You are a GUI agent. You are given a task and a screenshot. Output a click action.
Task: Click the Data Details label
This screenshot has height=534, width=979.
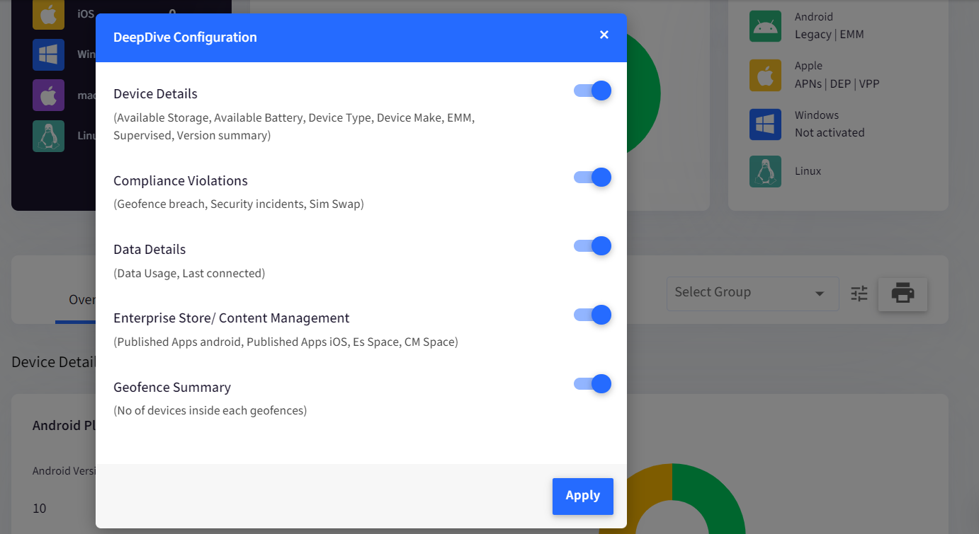149,250
